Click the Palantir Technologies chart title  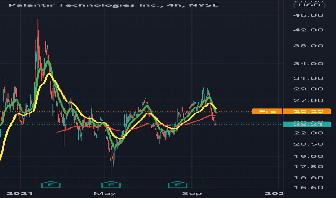point(114,5)
